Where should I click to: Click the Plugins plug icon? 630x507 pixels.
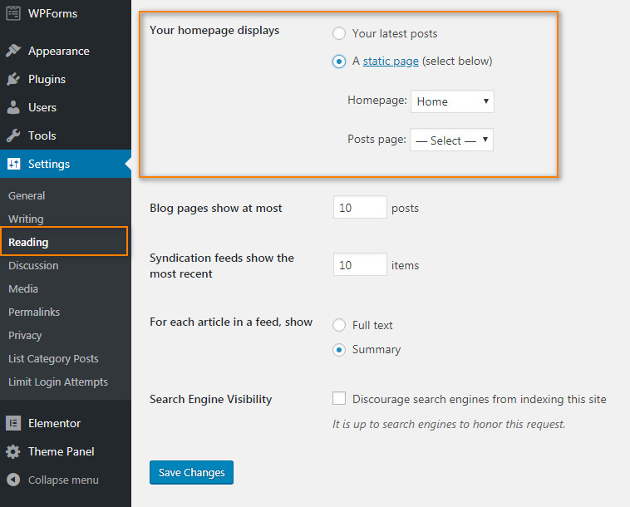click(13, 79)
